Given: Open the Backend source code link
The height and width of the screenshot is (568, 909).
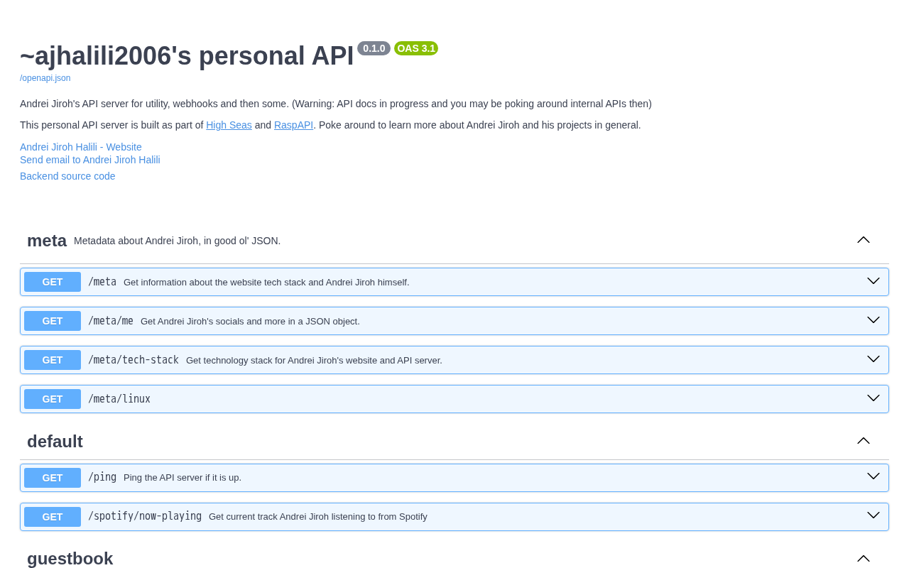Looking at the screenshot, I should (x=67, y=176).
